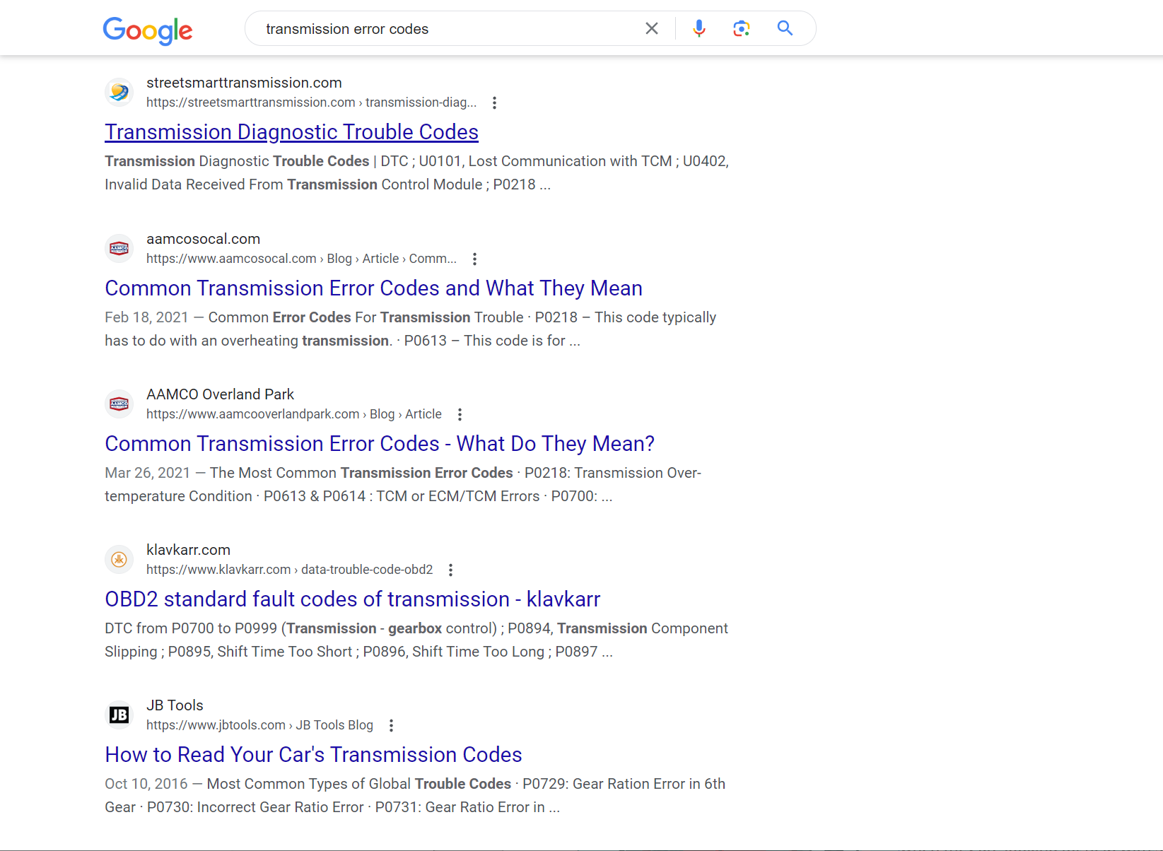
Task: Open more options for aamcosocal.com result
Action: click(x=474, y=259)
